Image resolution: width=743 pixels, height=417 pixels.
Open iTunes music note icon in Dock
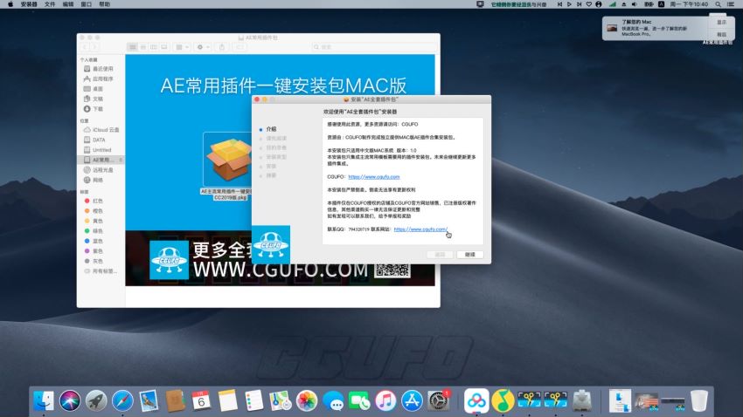385,400
